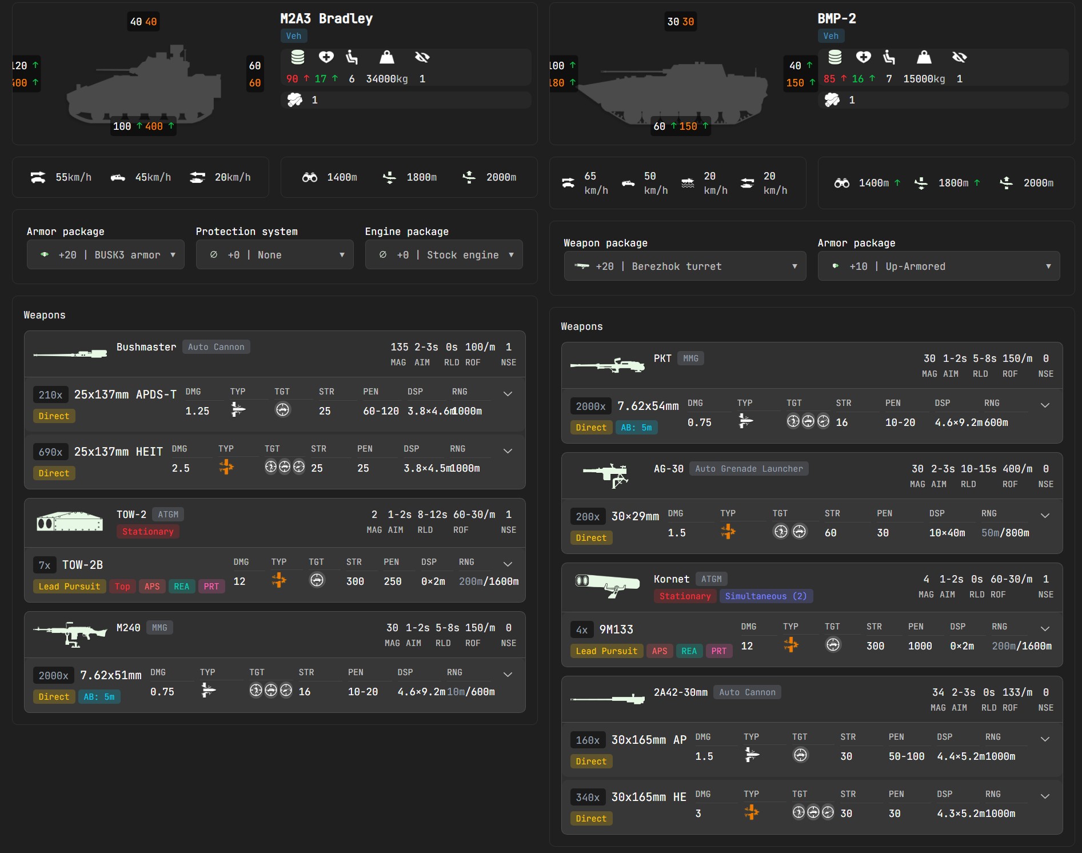
Task: Click the Bradley smoke launcher icon
Action: click(295, 99)
